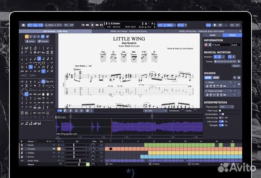
Task: Toggle the Stringed switch
Action: 221,125
